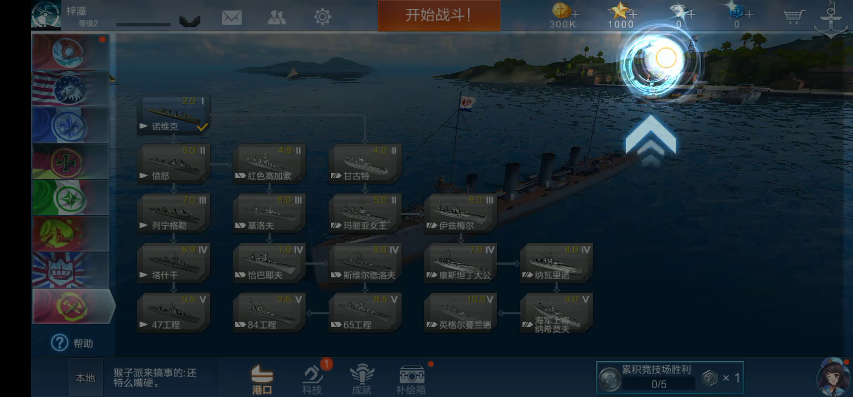
Task: Click the 开始战斗! battle button
Action: coord(439,15)
